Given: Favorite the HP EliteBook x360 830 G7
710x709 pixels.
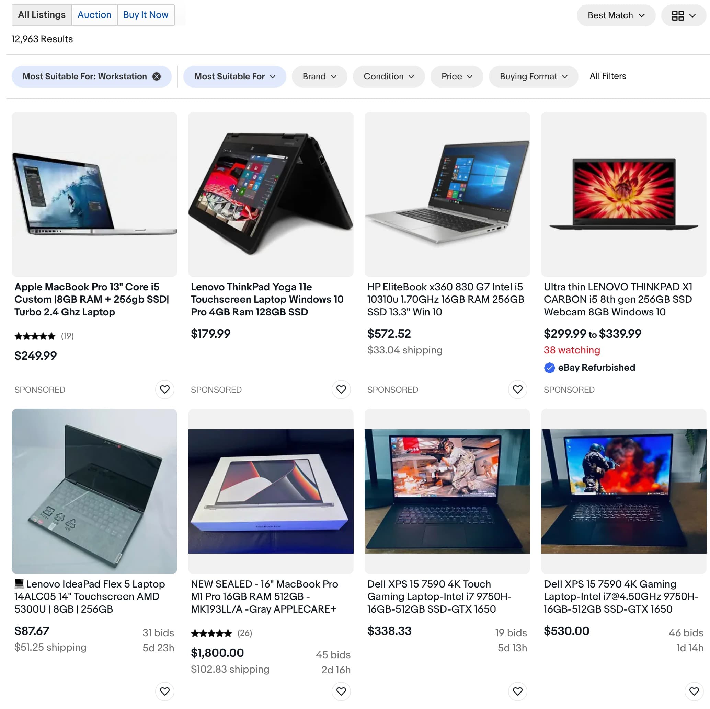Looking at the screenshot, I should (517, 390).
